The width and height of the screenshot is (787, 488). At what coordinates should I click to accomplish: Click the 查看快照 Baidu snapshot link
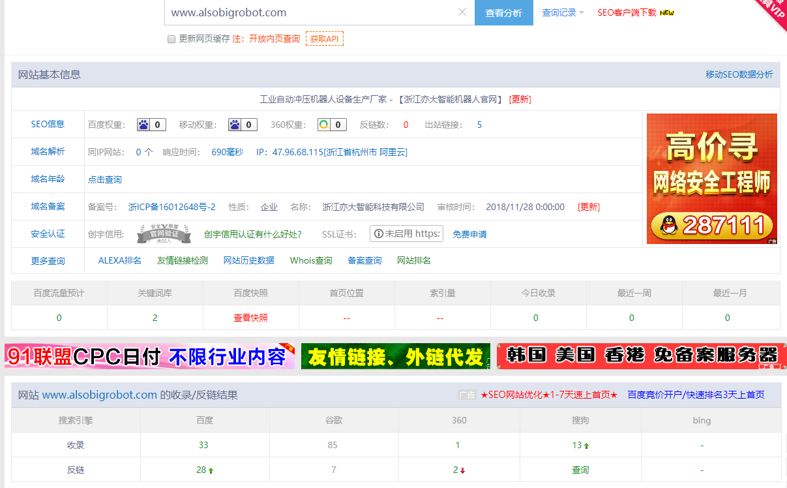250,318
